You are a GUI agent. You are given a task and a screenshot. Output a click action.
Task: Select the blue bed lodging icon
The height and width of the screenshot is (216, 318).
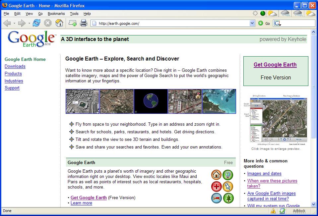pyautogui.click(x=216, y=198)
